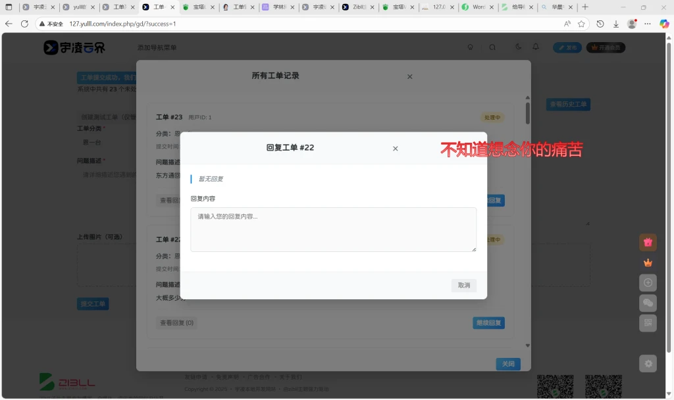This screenshot has height=400, width=674.
Task: Open the settings gear in the right sidebar
Action: [648, 362]
